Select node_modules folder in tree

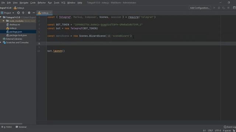(16, 21)
